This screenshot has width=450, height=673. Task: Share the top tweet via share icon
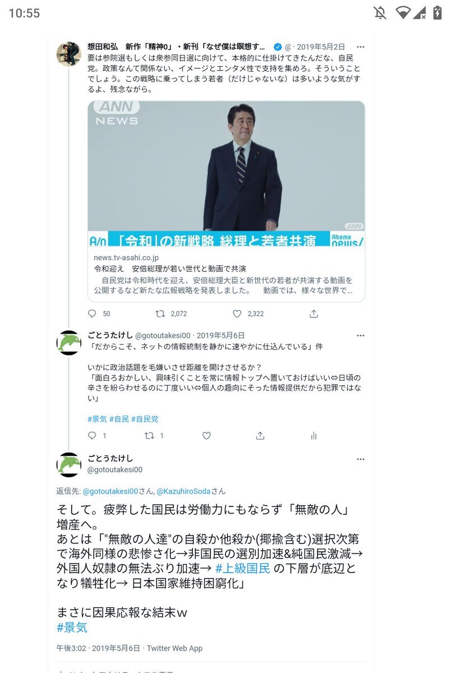pyautogui.click(x=314, y=314)
